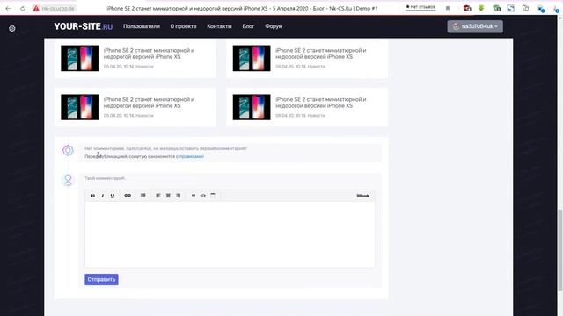Submit the comment with the Отправить button
Image resolution: width=563 pixels, height=316 pixels.
coord(102,279)
